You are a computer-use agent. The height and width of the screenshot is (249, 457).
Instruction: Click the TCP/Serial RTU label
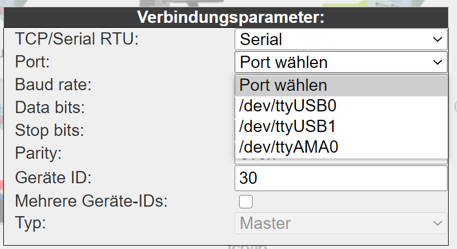click(77, 39)
